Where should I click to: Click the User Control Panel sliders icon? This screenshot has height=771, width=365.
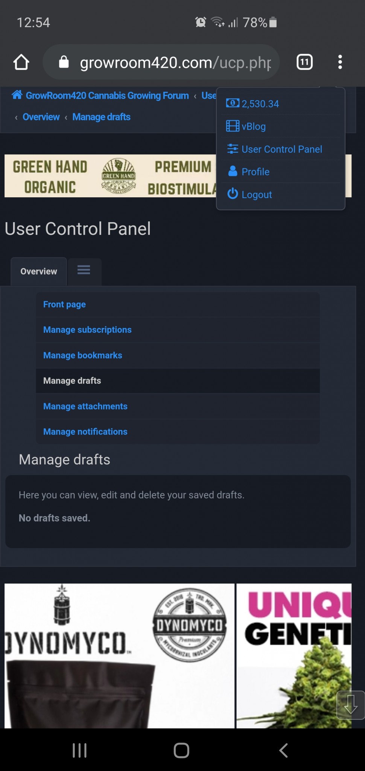(x=233, y=149)
